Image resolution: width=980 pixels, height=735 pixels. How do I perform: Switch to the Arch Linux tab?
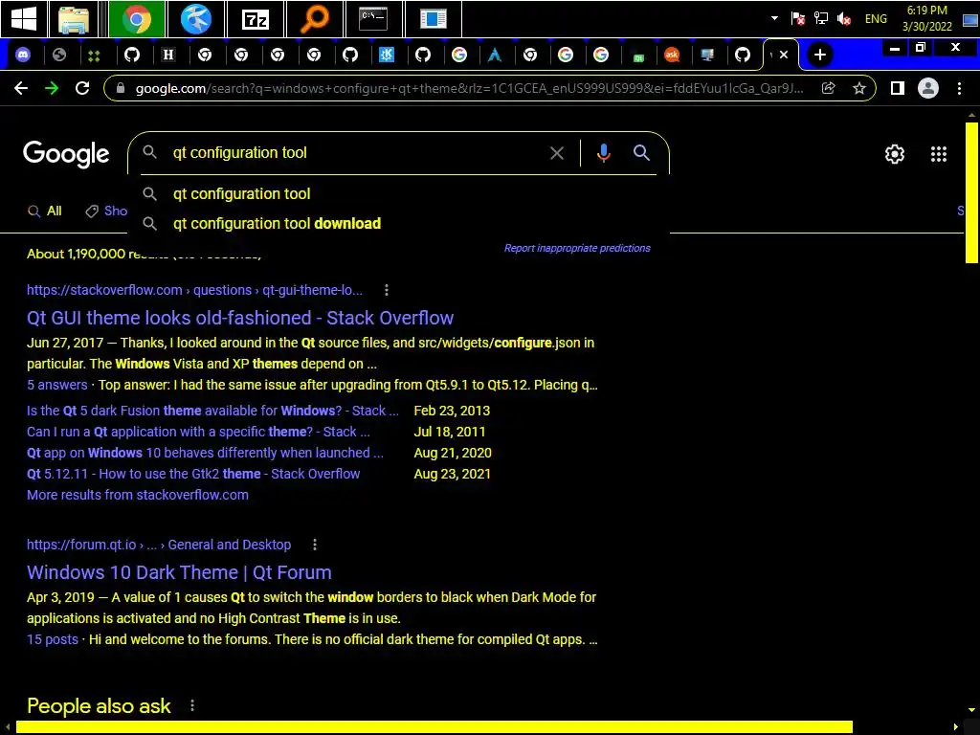tap(495, 55)
